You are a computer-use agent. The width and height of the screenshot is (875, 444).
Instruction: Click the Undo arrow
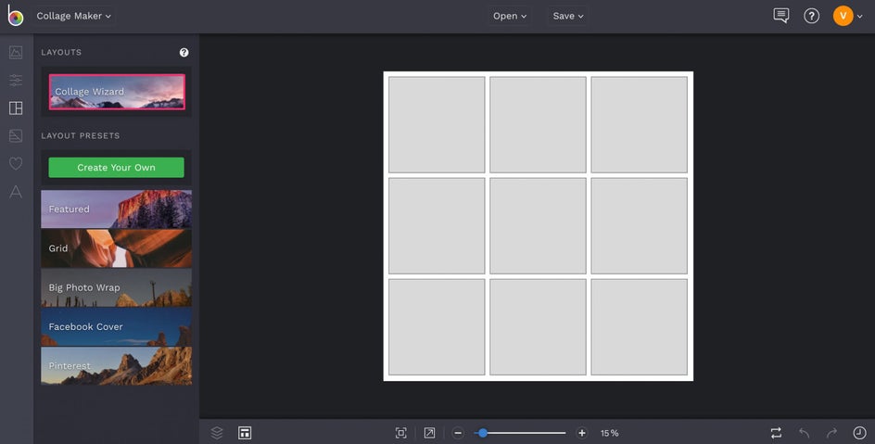(805, 433)
